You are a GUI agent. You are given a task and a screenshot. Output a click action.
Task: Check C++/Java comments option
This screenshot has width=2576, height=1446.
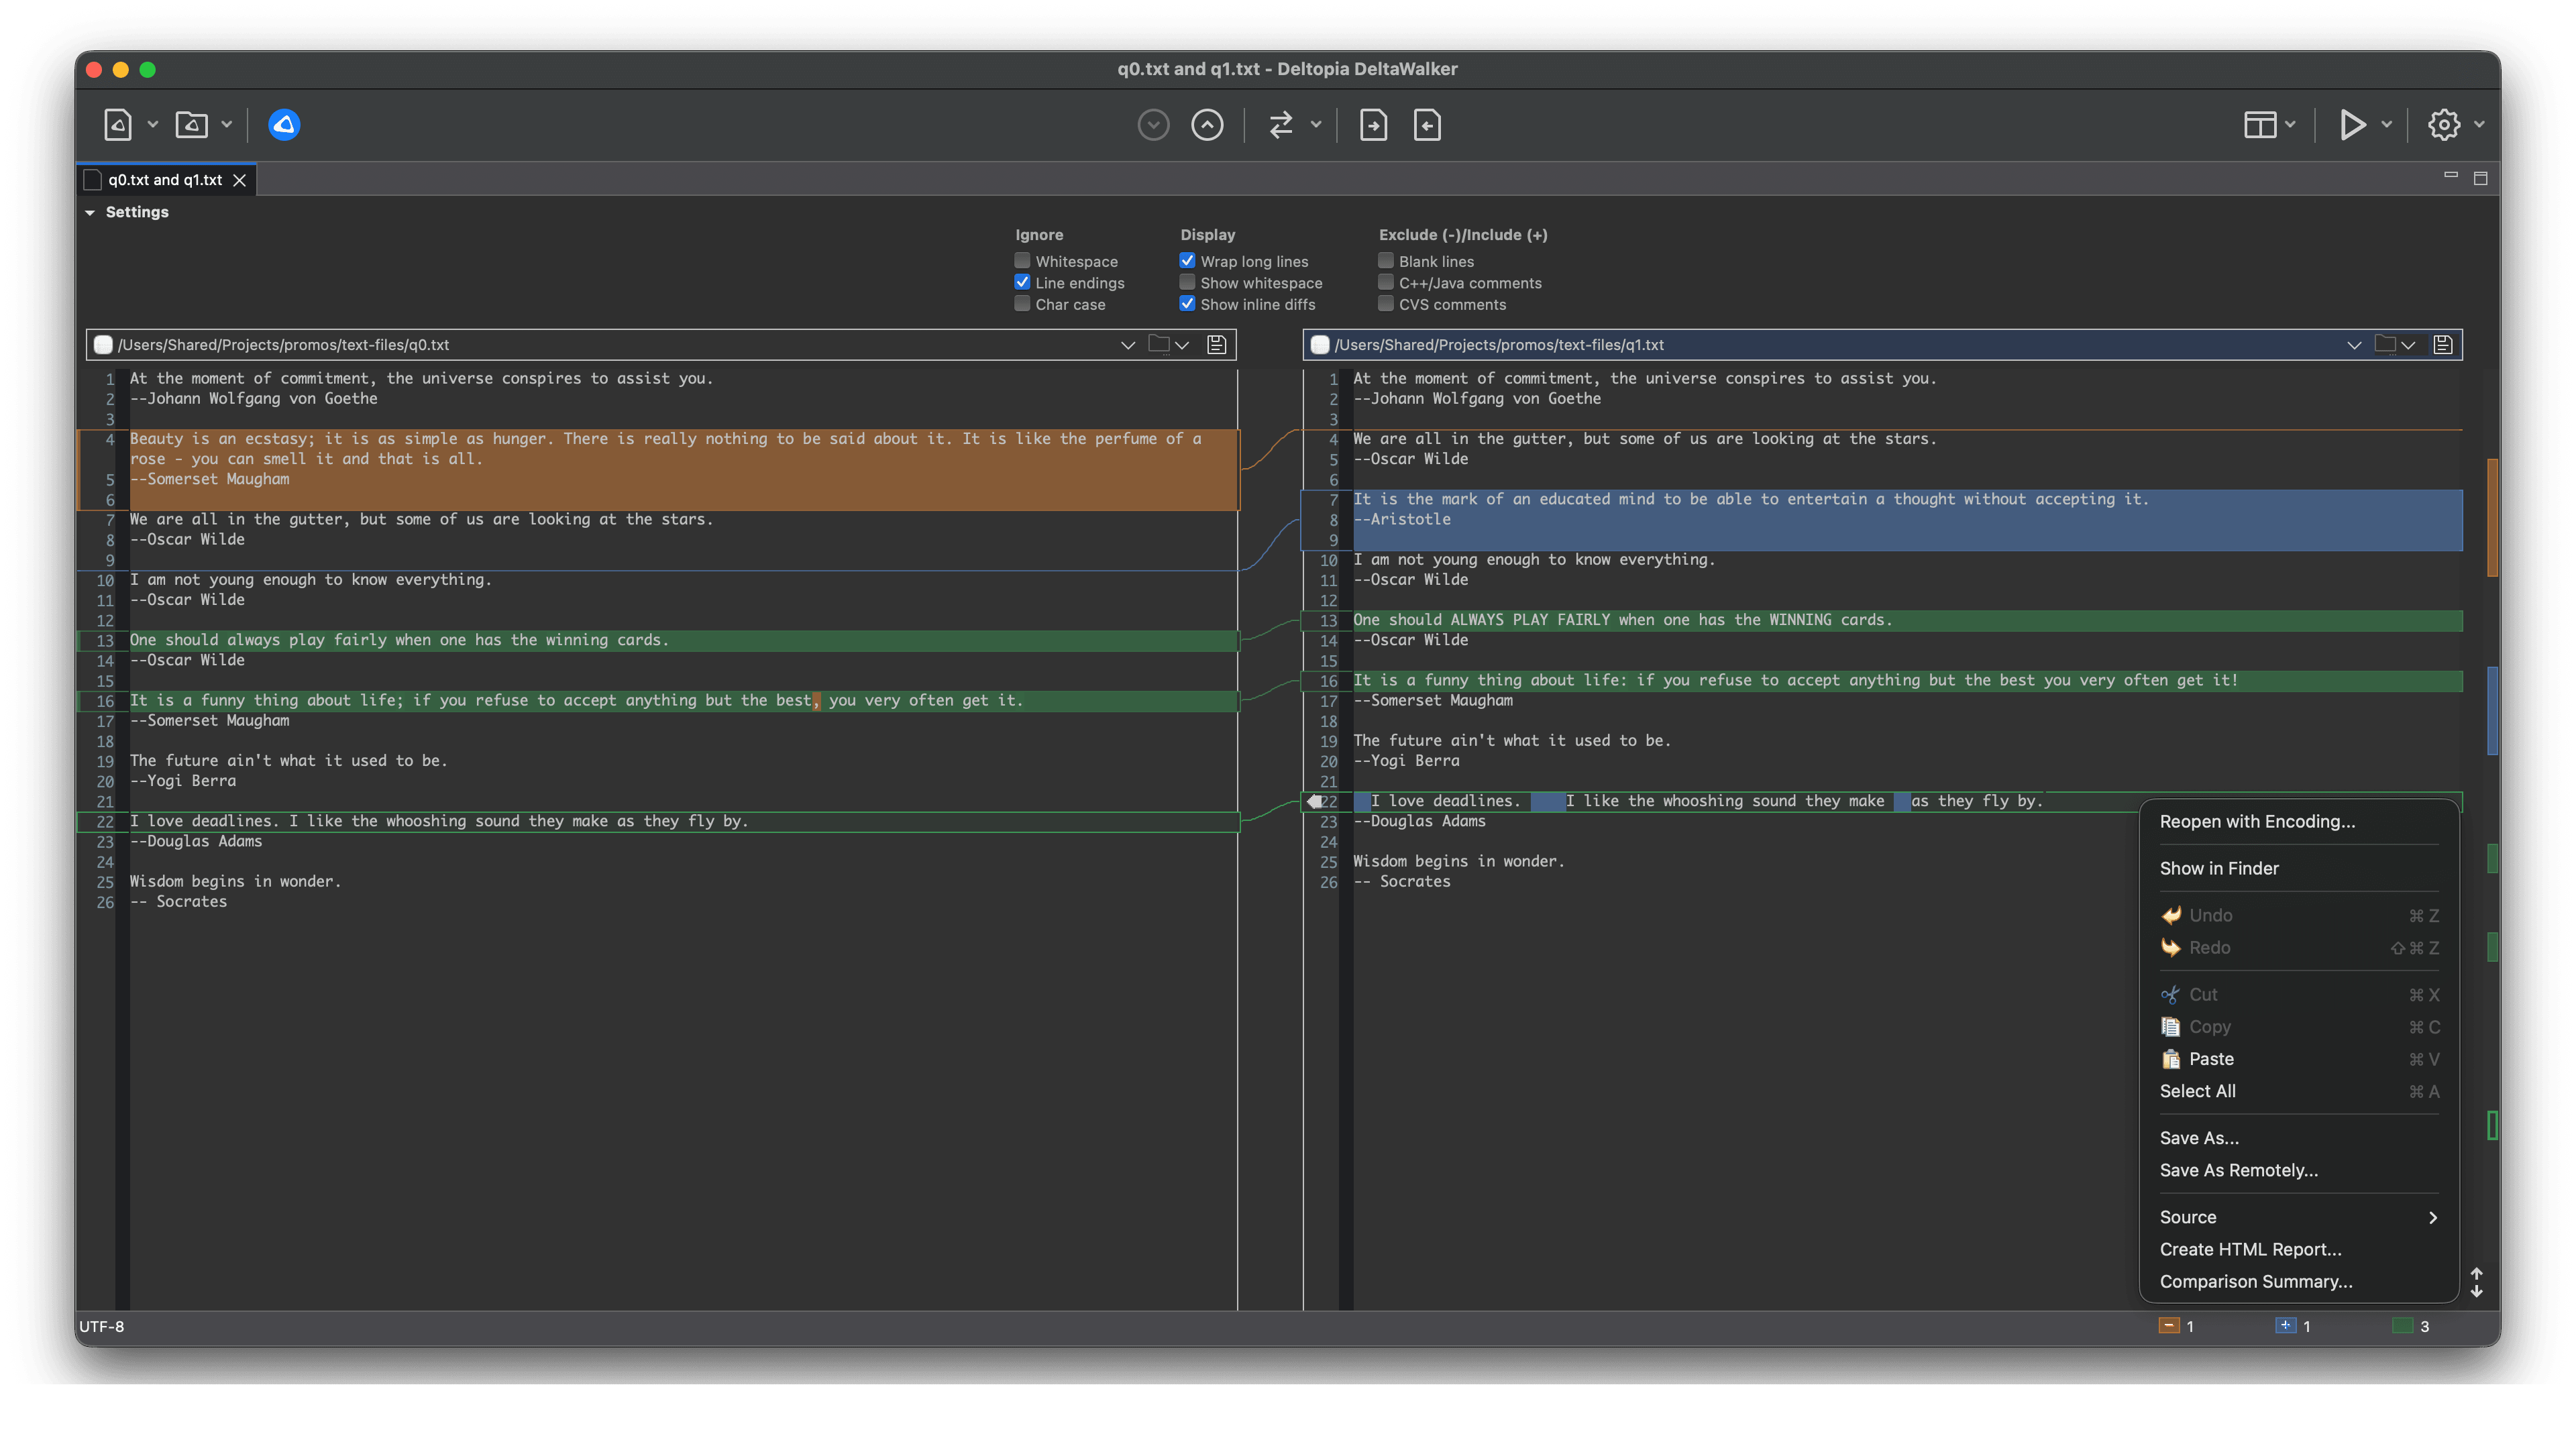coord(1385,283)
